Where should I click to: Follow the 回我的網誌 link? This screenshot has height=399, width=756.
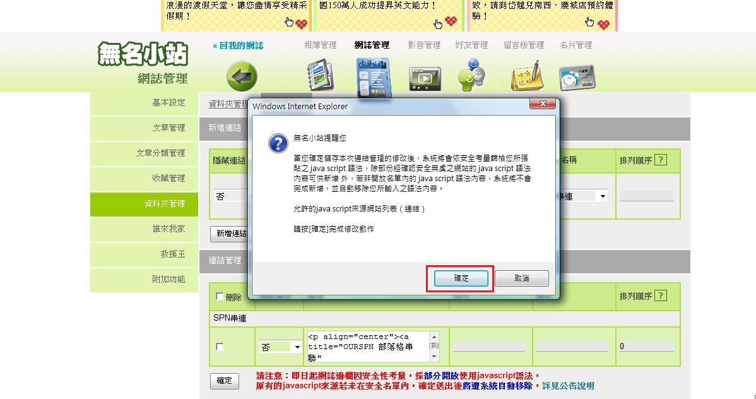tap(238, 46)
